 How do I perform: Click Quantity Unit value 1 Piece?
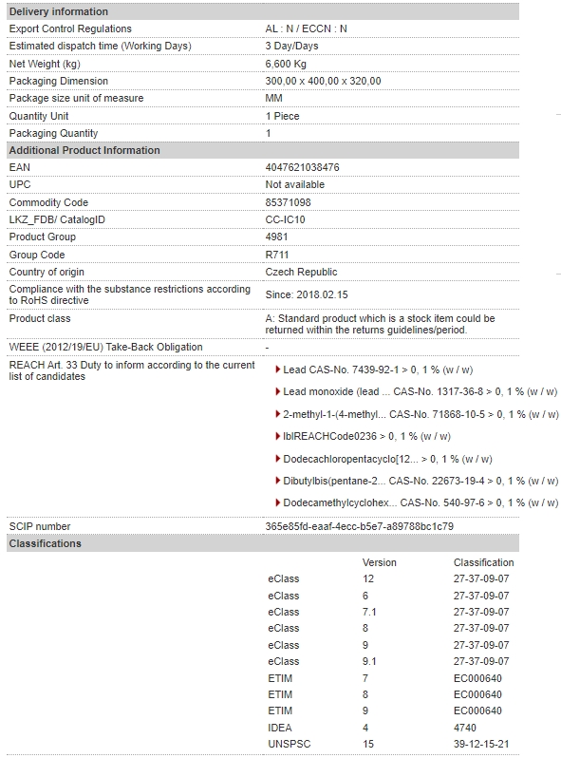pyautogui.click(x=282, y=116)
